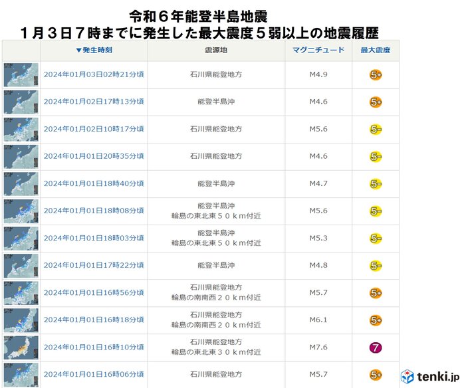Open 2024年01月01日20時35分頃 earthquake link
Viewport: 460px width, 388px height.
point(94,156)
